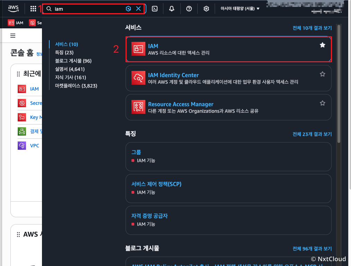Open the 그룹 IAM feature result
The height and width of the screenshot is (266, 351).
click(228, 157)
